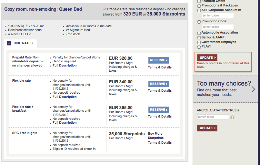Click the UPDATE button above error message

coord(207,57)
